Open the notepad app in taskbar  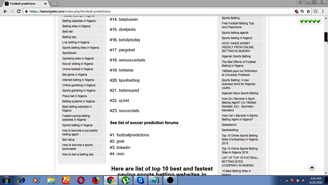tap(155, 180)
